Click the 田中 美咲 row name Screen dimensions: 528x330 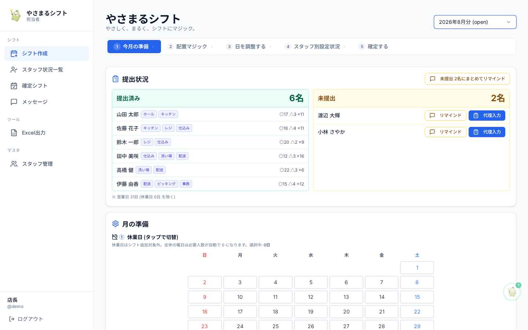coord(128,156)
